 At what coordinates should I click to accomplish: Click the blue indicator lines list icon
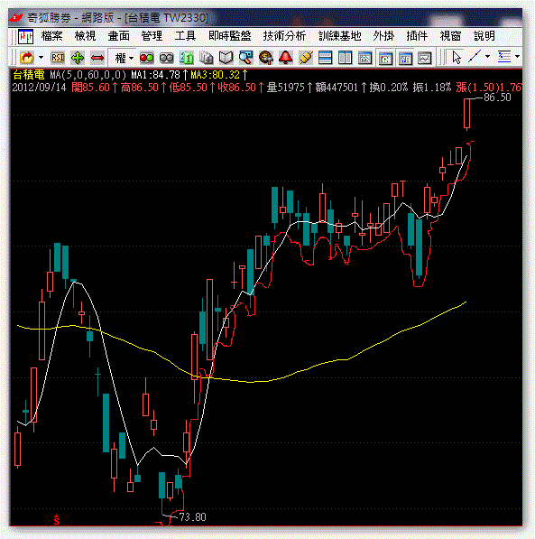(504, 57)
